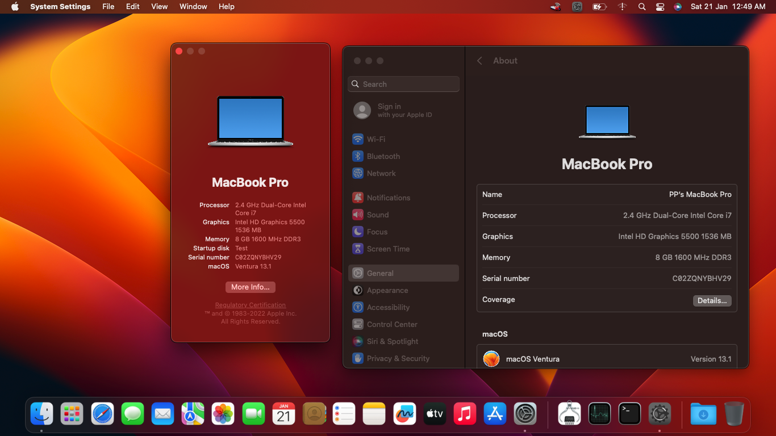Open Calendar from the Dock
Screen dimensions: 776x436
pos(283,414)
